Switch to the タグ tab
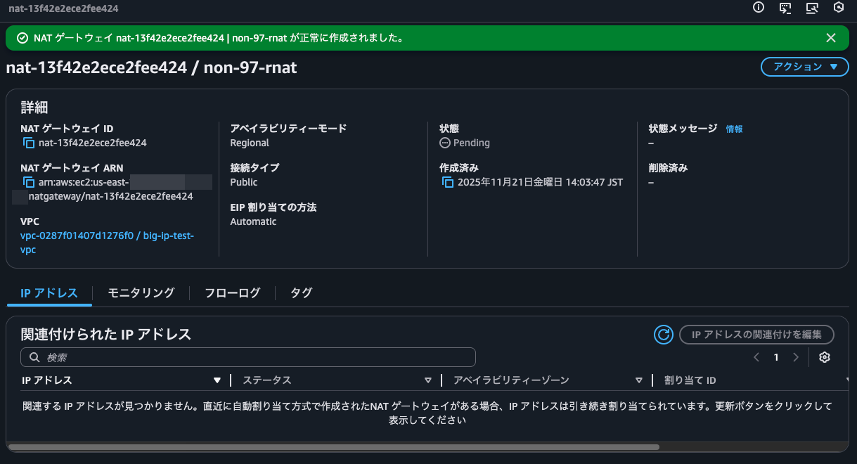 pyautogui.click(x=300, y=292)
